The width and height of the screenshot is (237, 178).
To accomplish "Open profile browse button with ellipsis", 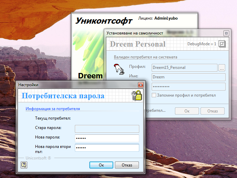I will (222, 68).
